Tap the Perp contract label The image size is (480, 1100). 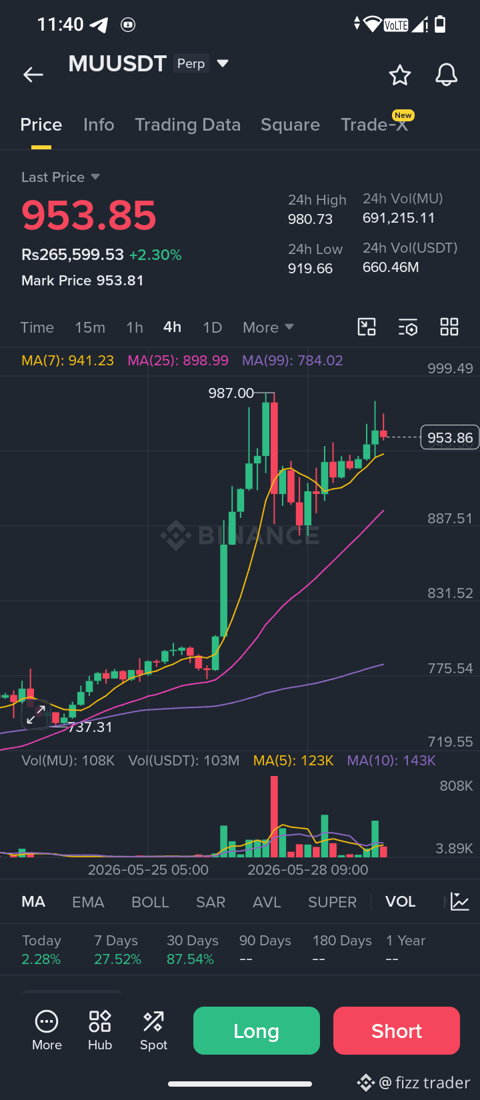tap(191, 63)
